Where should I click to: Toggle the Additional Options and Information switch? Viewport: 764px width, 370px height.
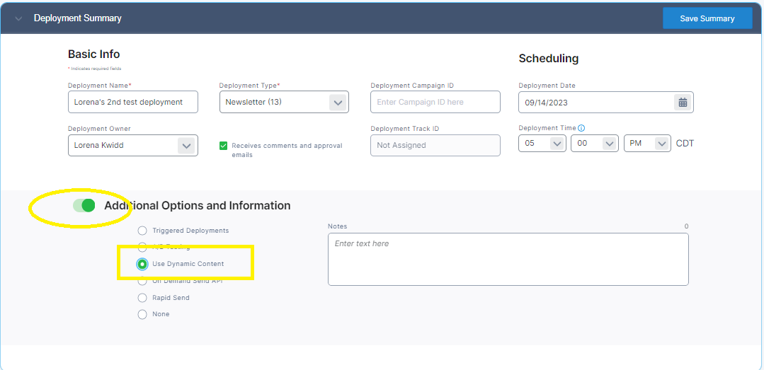click(x=84, y=205)
